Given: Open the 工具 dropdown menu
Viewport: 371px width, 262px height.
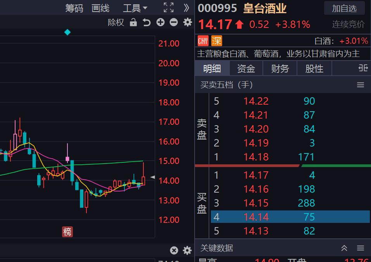Looking at the screenshot, I should click(135, 8).
